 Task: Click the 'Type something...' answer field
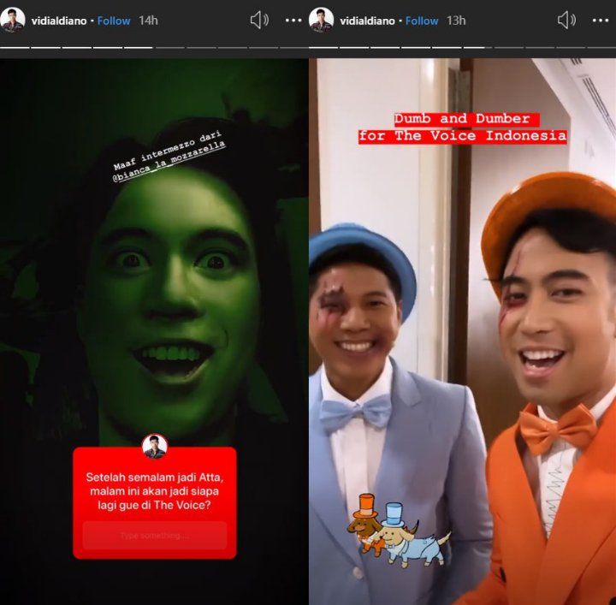[x=155, y=535]
